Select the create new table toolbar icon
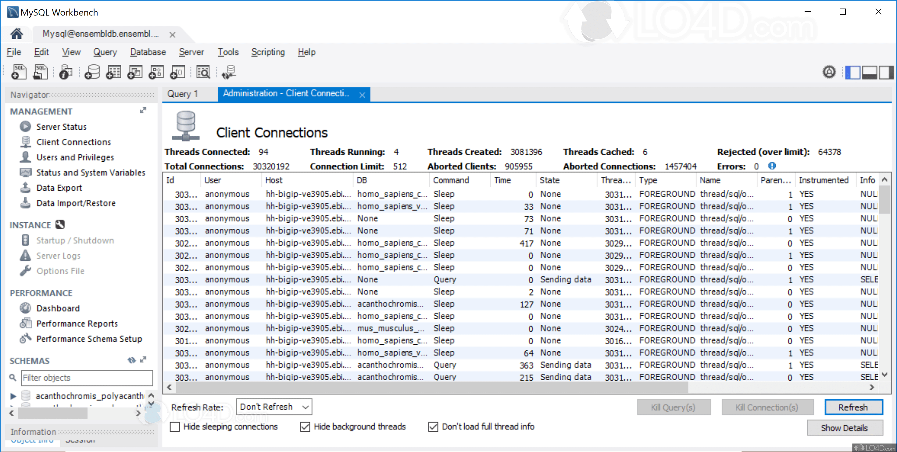897x452 pixels. click(x=113, y=72)
